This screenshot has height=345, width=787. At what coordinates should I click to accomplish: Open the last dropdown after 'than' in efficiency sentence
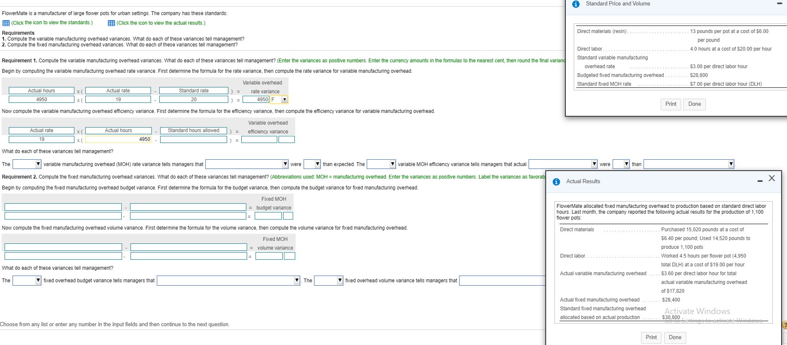click(689, 164)
